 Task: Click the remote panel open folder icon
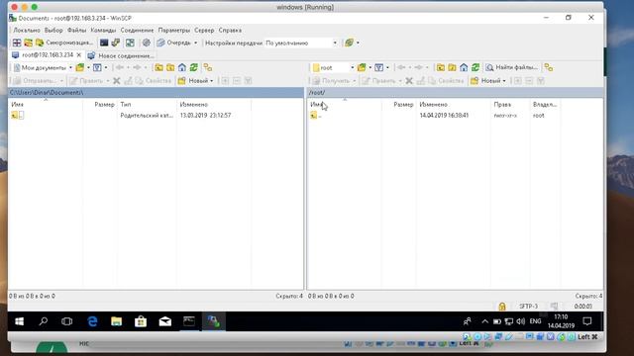click(x=362, y=67)
